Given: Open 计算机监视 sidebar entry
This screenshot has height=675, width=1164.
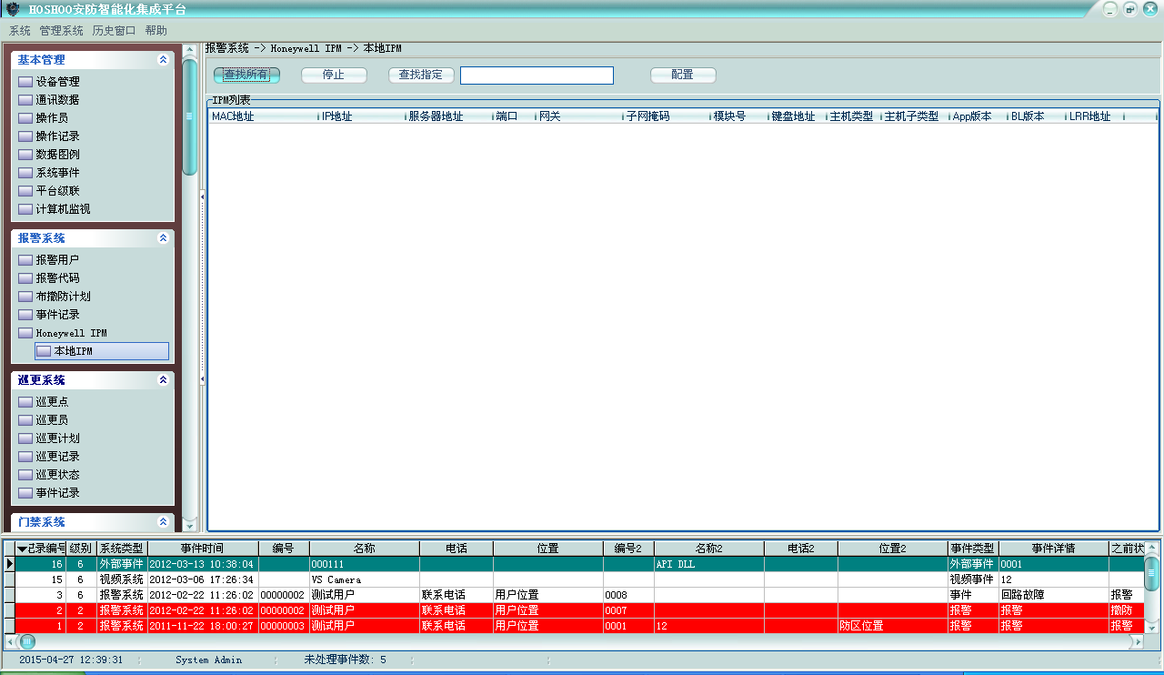Looking at the screenshot, I should pos(63,209).
